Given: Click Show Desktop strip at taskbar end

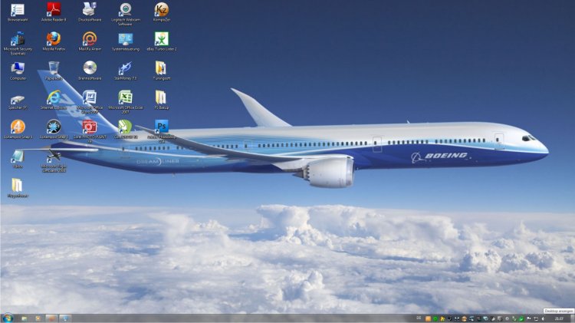Looking at the screenshot, I should tap(573, 318).
